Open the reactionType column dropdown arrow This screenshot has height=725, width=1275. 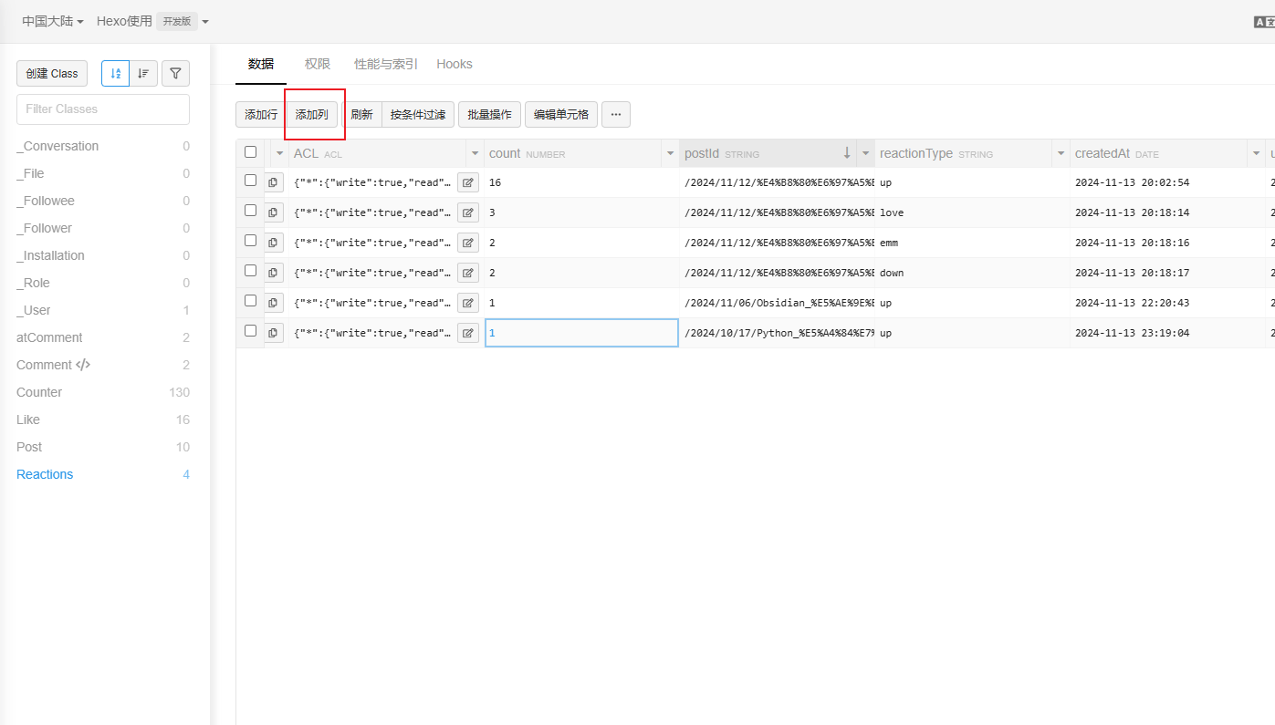(x=1061, y=153)
